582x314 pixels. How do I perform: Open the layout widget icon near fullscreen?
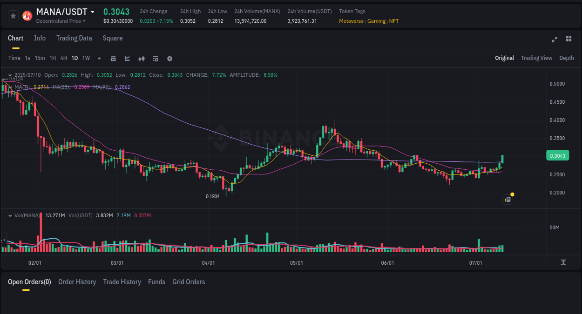coord(568,39)
